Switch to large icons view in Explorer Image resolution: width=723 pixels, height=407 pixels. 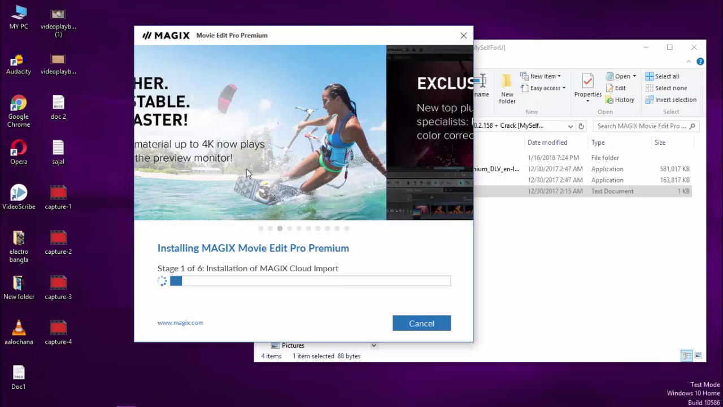(698, 356)
